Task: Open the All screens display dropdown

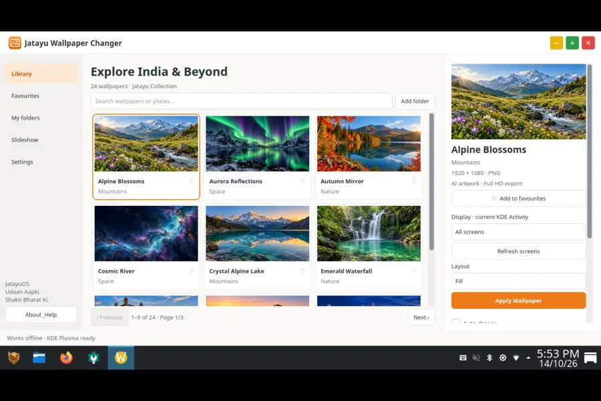Action: [518, 232]
